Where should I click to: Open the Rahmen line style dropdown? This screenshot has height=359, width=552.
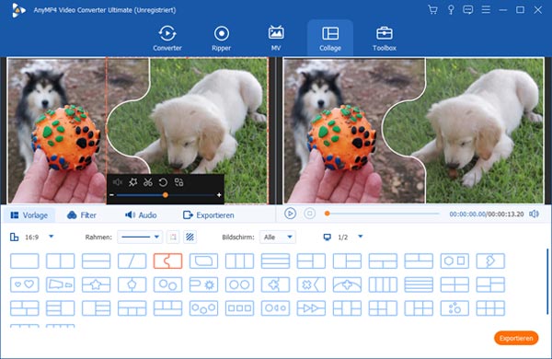tap(140, 237)
